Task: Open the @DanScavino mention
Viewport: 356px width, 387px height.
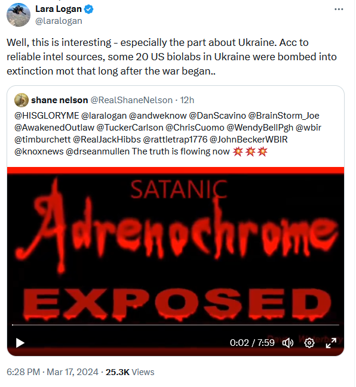Action: click(217, 116)
